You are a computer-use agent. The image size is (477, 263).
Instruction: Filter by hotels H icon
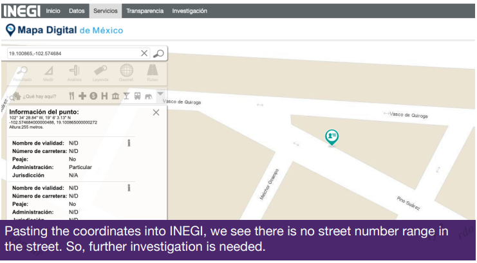point(104,96)
